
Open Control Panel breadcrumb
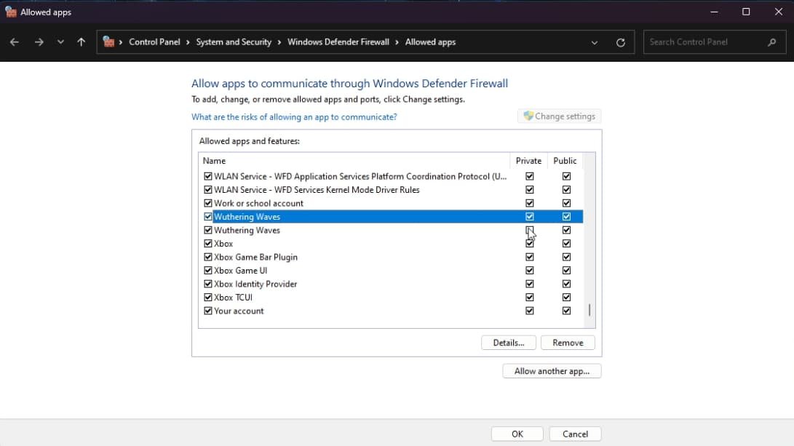tap(154, 42)
